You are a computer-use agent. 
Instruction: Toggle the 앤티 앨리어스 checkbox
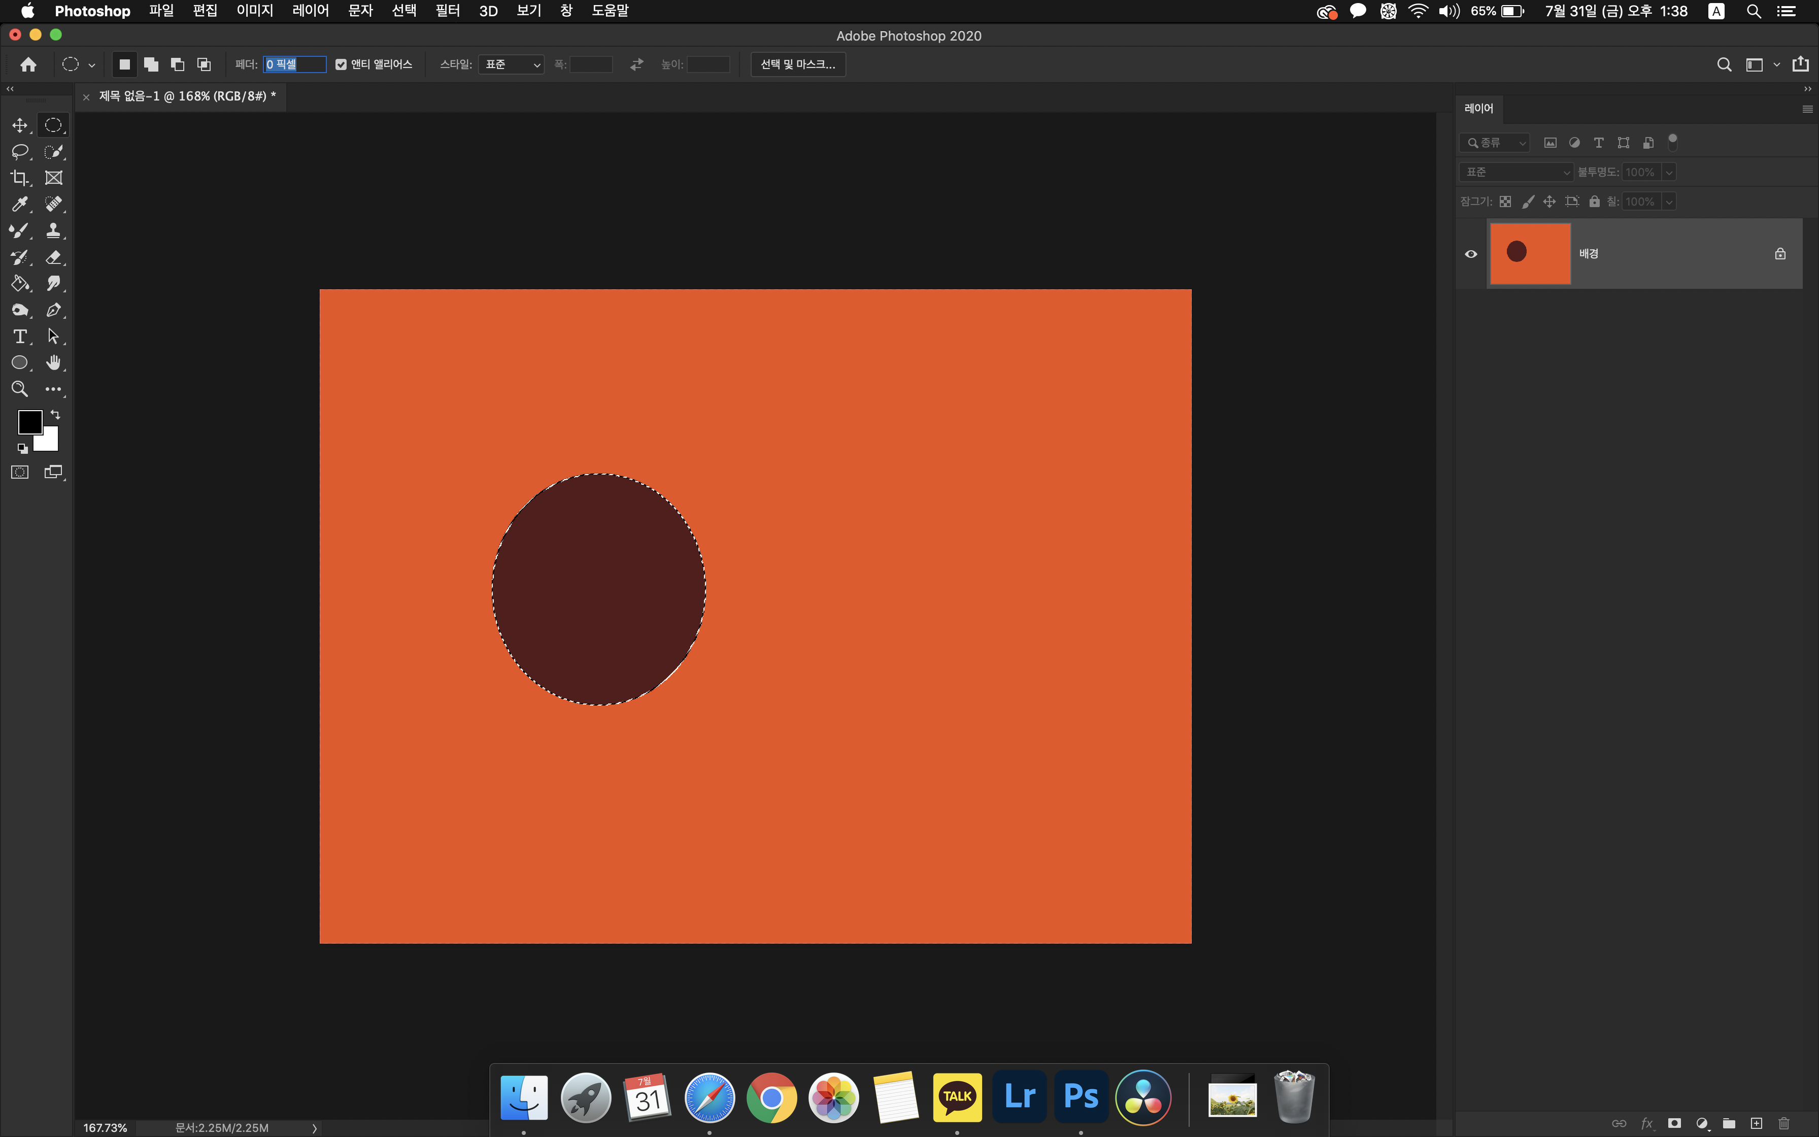click(341, 64)
